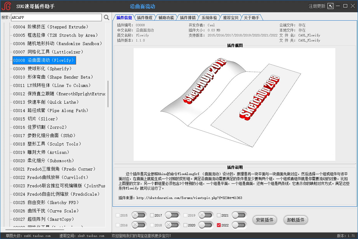Screen dimensions: 358x239
Task: Toggle the switch beside the 2016 checkbox
Action: pyautogui.click(x=139, y=225)
